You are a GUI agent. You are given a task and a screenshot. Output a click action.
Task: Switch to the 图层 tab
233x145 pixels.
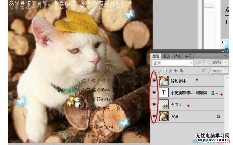(x=156, y=56)
